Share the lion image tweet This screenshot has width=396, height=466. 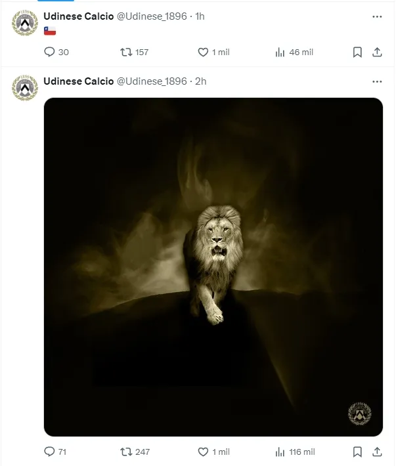378,452
